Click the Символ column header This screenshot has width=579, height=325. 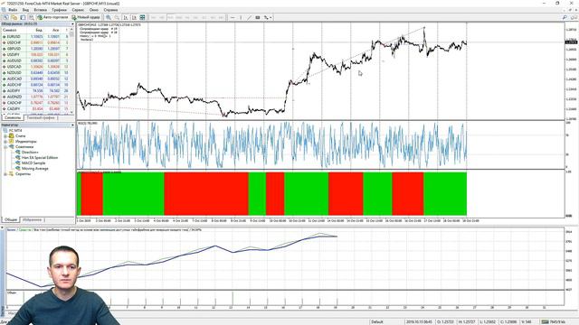pos(14,30)
